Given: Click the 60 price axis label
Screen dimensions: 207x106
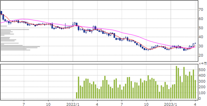Looking at the screenshot, I should click(x=201, y=19).
